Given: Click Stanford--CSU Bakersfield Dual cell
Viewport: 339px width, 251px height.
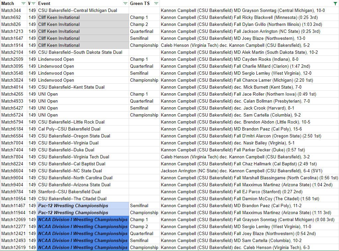Looking at the screenshot, I should tap(83, 192).
